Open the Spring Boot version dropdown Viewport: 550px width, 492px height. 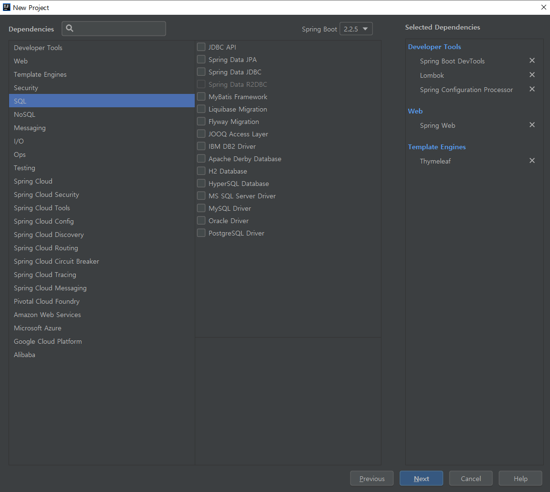356,29
